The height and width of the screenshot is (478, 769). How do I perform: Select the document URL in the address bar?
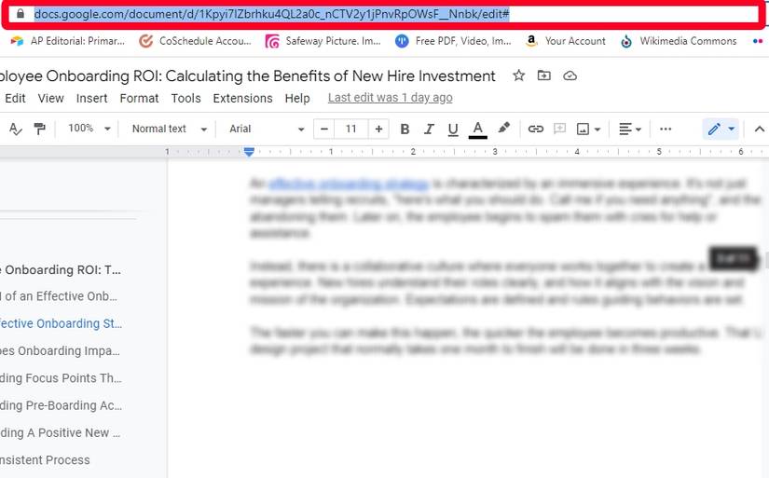click(x=271, y=14)
